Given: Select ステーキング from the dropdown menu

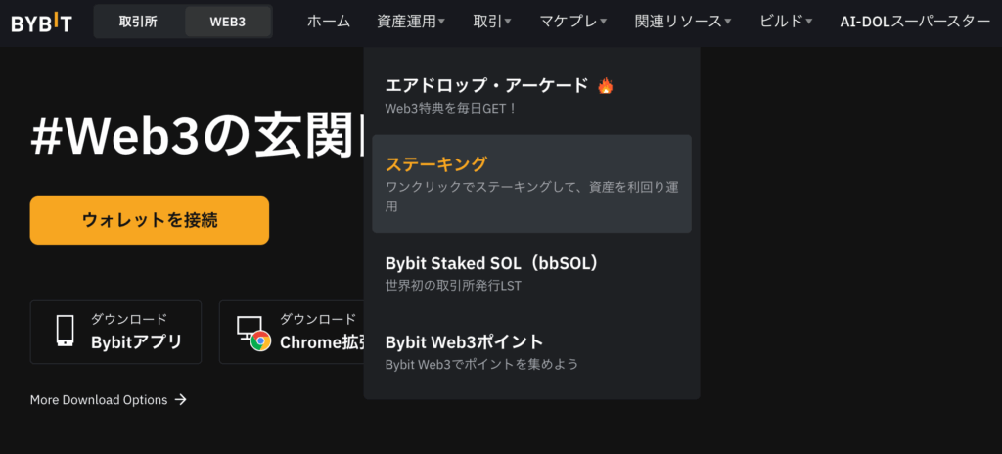Looking at the screenshot, I should point(531,184).
